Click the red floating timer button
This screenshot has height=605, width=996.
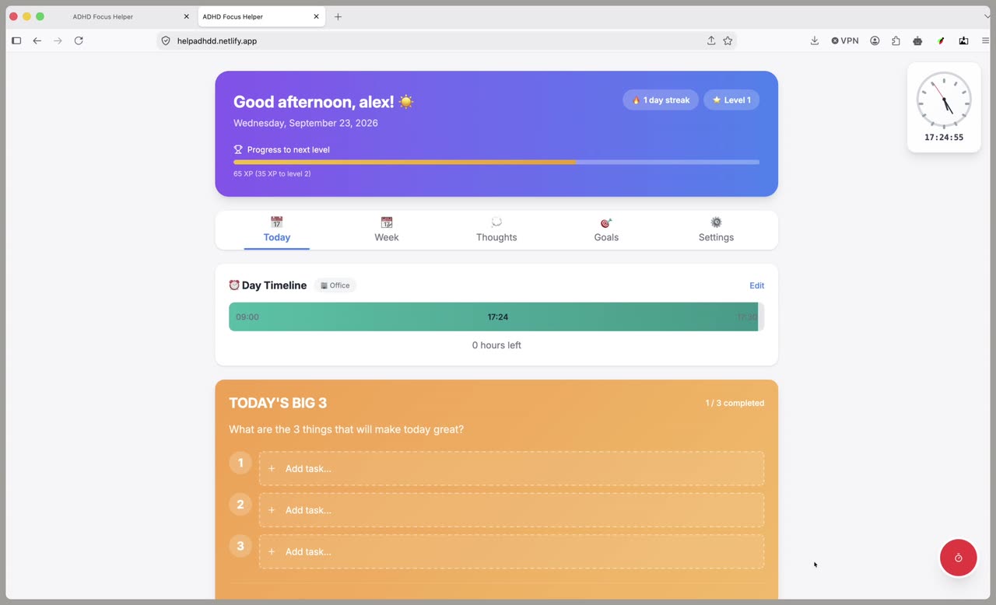pyautogui.click(x=959, y=558)
